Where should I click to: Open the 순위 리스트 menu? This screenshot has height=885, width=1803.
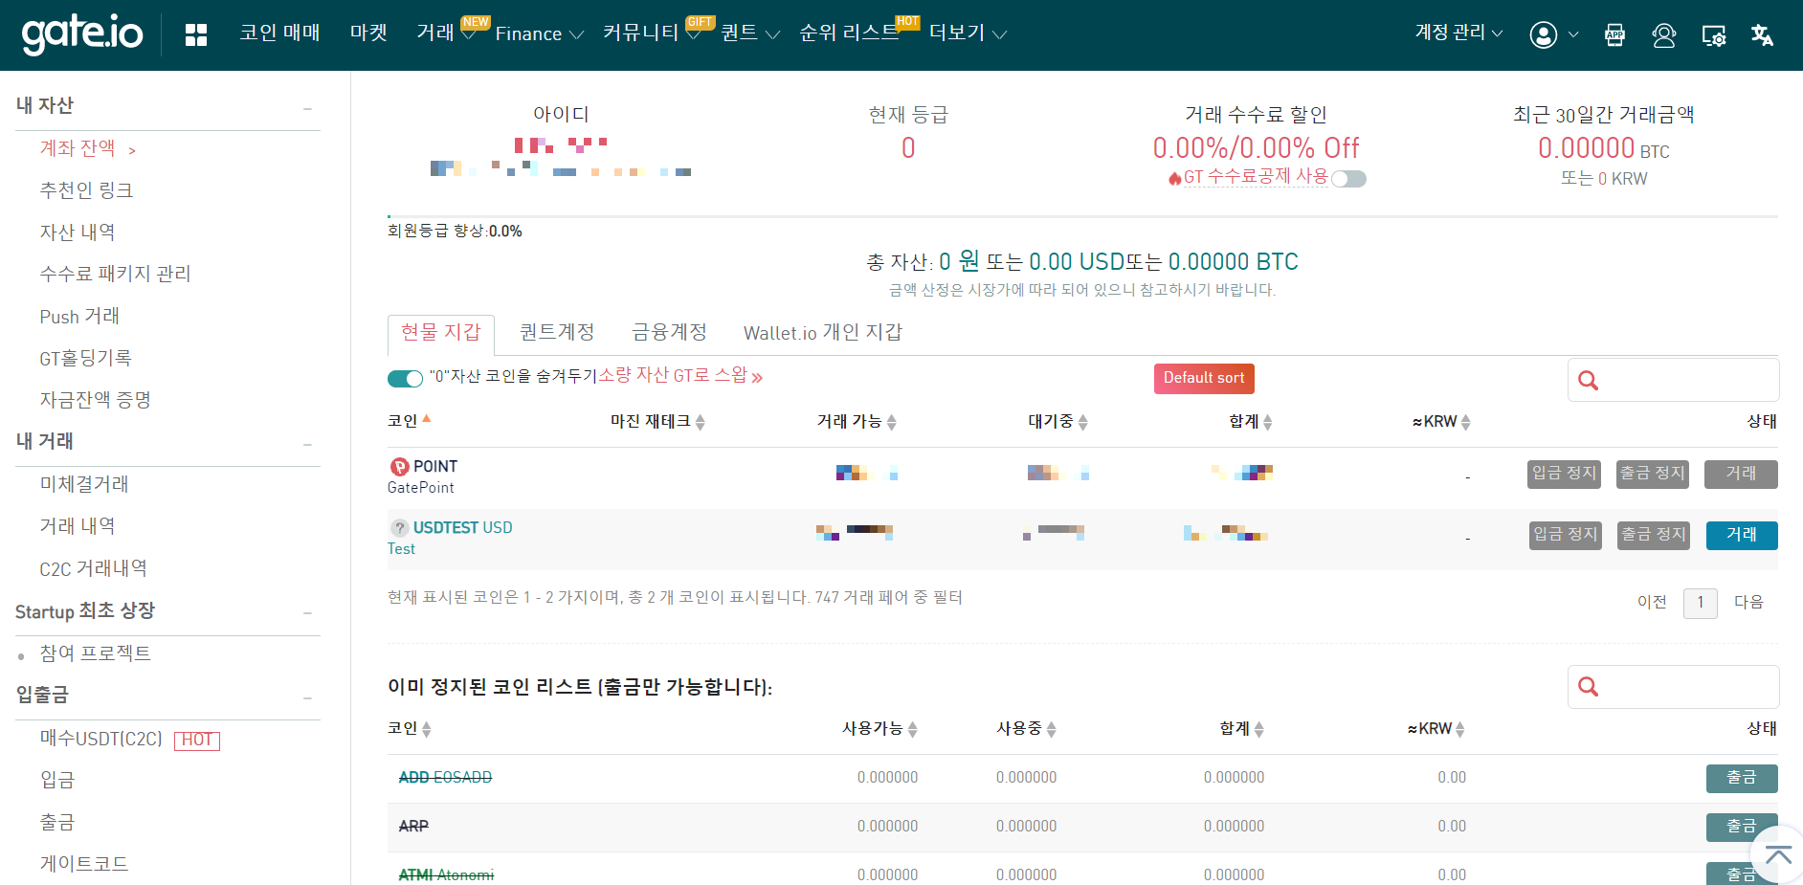click(x=850, y=33)
